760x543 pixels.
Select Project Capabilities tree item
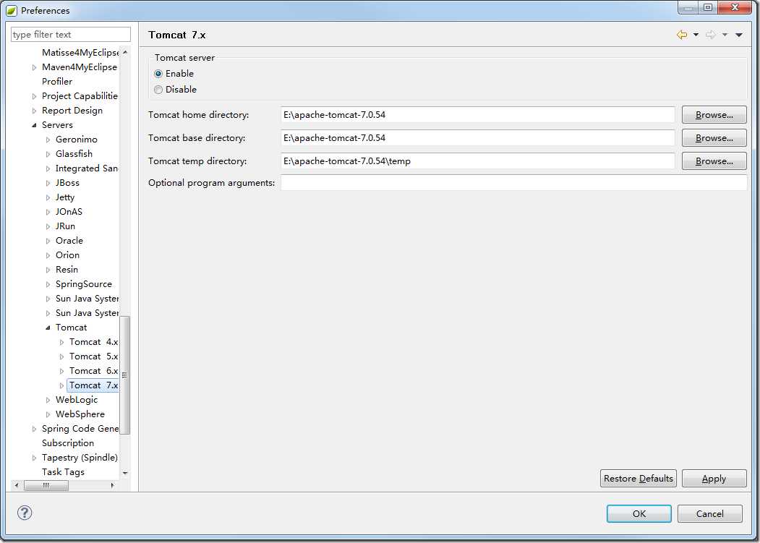pos(80,96)
